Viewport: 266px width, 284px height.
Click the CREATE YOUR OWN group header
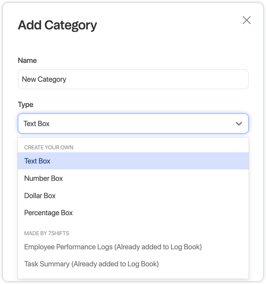pyautogui.click(x=49, y=147)
